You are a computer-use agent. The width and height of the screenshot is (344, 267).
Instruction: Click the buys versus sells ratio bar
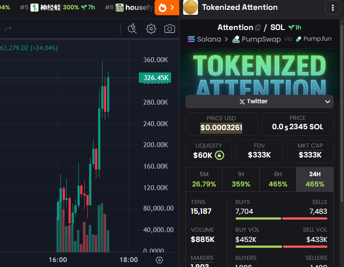pyautogui.click(x=281, y=219)
